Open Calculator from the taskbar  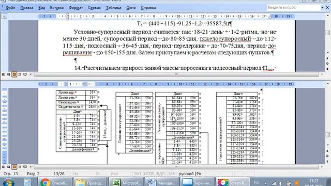pos(27,182)
